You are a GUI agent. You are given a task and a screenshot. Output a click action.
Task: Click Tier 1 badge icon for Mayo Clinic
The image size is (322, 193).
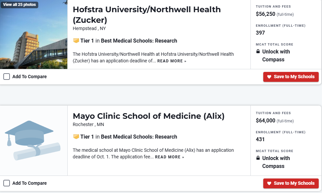(76, 137)
